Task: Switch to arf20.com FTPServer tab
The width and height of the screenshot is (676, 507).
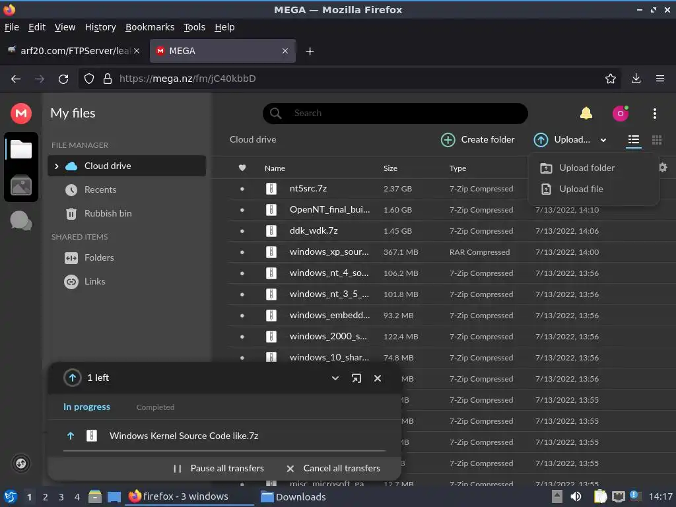Action: click(x=74, y=51)
